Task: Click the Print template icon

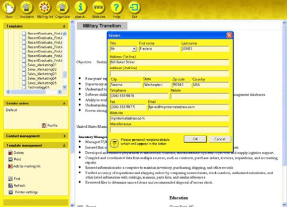Action: (10, 159)
